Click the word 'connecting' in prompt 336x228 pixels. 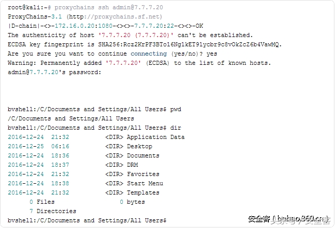pos(149,54)
